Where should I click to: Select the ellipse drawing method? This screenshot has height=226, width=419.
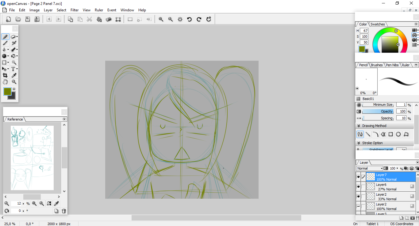pos(398,134)
